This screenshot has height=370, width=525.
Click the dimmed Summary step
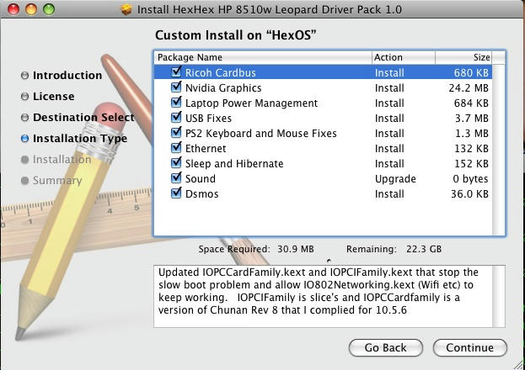[57, 181]
